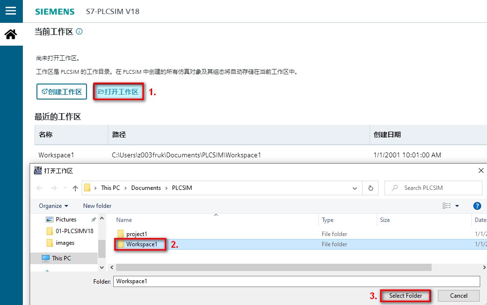Go up one folder level arrow
Image resolution: width=487 pixels, height=305 pixels.
75,188
